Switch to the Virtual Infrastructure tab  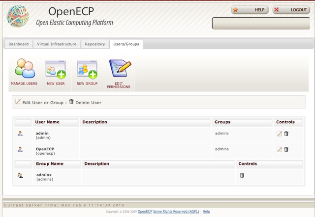pos(57,44)
